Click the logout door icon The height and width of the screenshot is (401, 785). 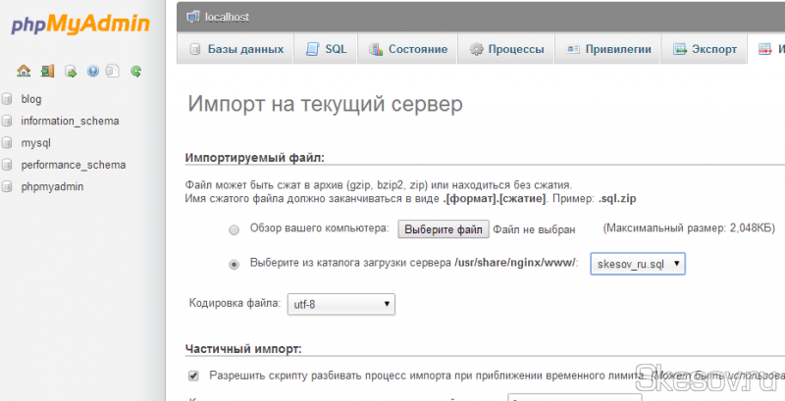[x=47, y=71]
